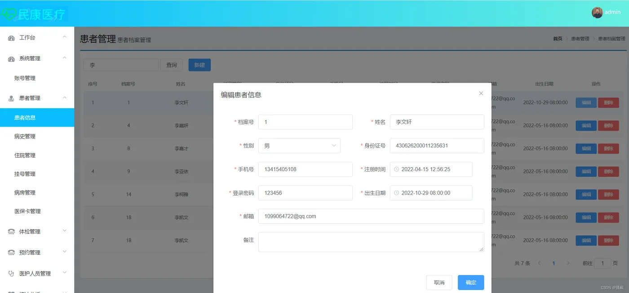Viewport: 629px width, 293px height.
Task: Click the 新建 button
Action: [x=199, y=65]
